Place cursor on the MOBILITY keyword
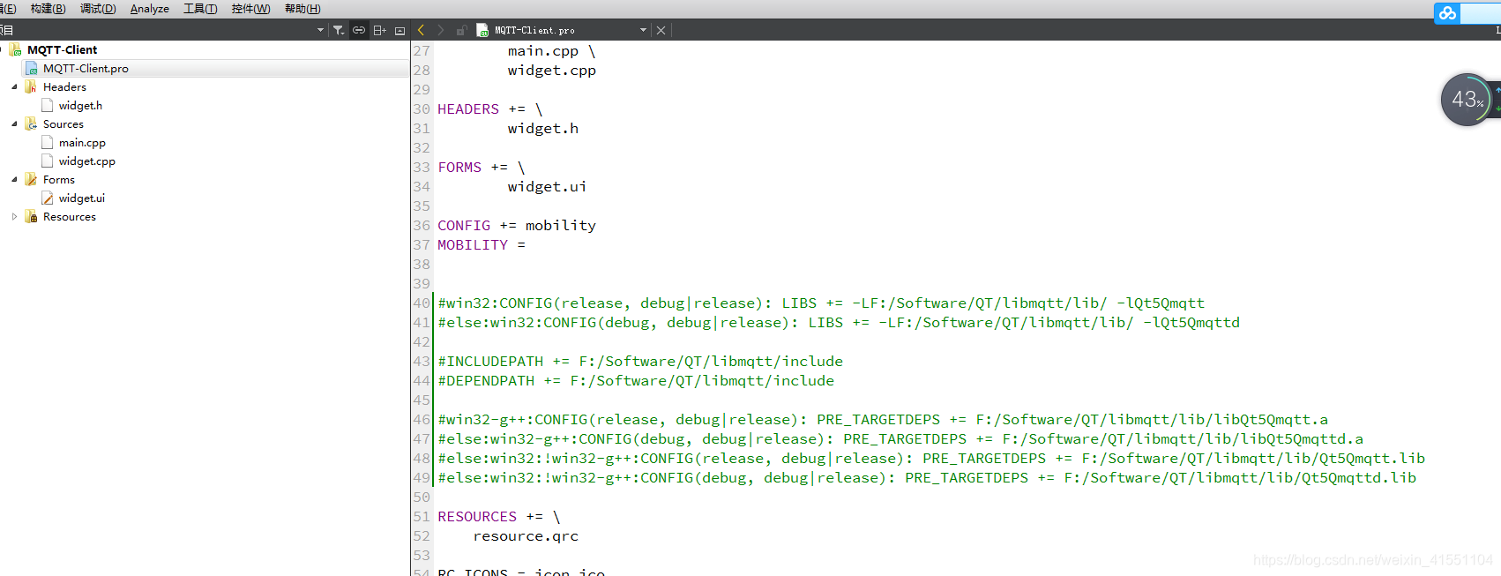1501x576 pixels. [x=473, y=245]
